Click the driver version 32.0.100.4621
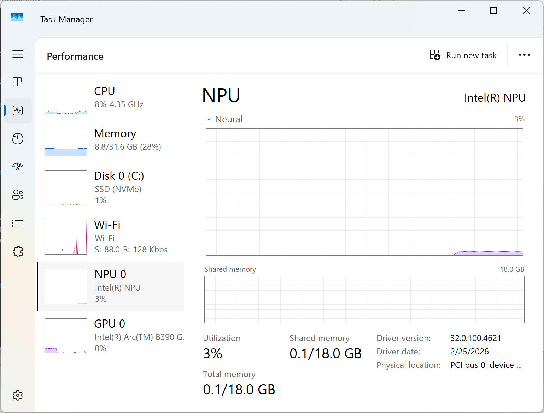The height and width of the screenshot is (413, 544). pos(476,338)
